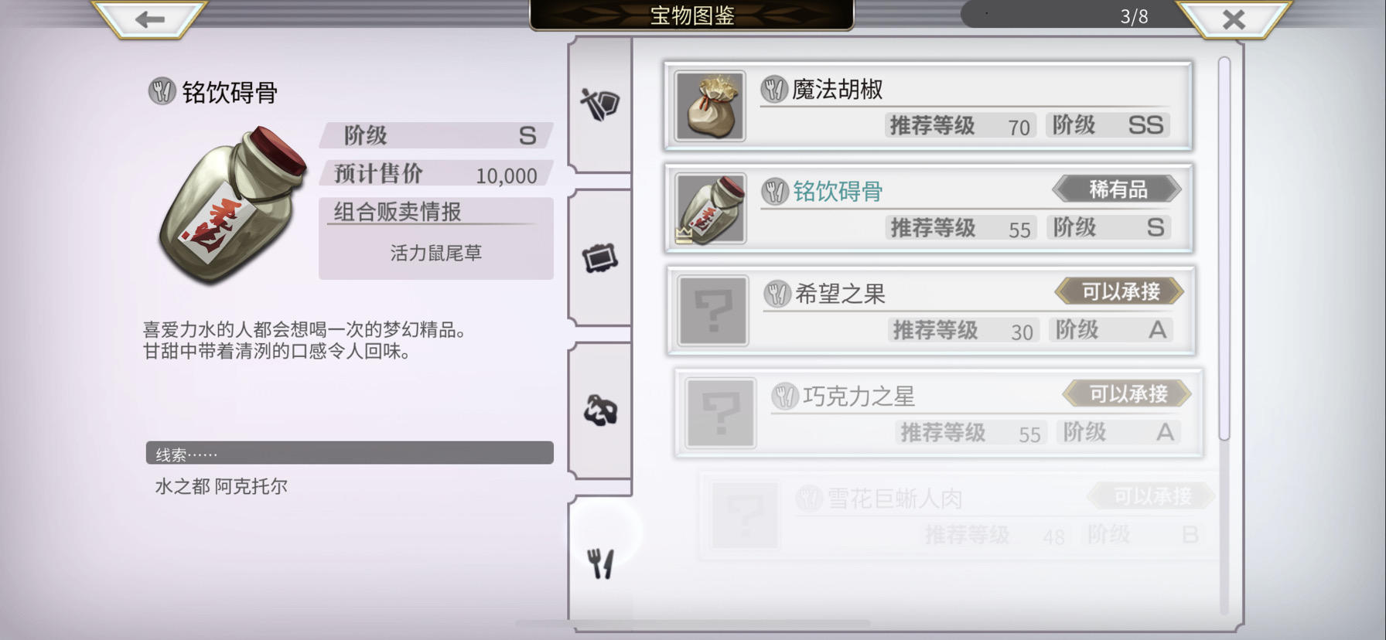Click the food icon beside 铭饮碍骨 title
Image resolution: width=1386 pixels, height=640 pixels.
[162, 91]
